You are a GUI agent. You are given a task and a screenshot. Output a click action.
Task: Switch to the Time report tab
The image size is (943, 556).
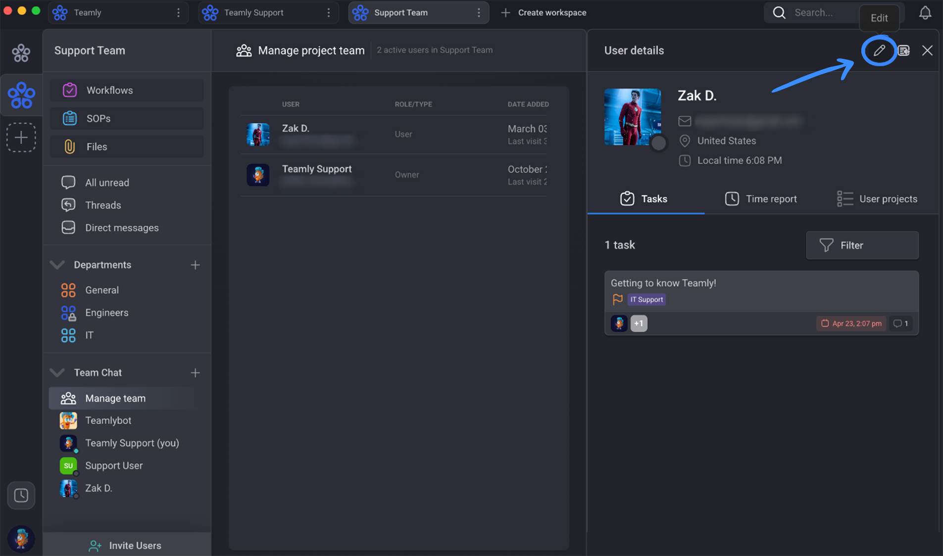pyautogui.click(x=761, y=199)
